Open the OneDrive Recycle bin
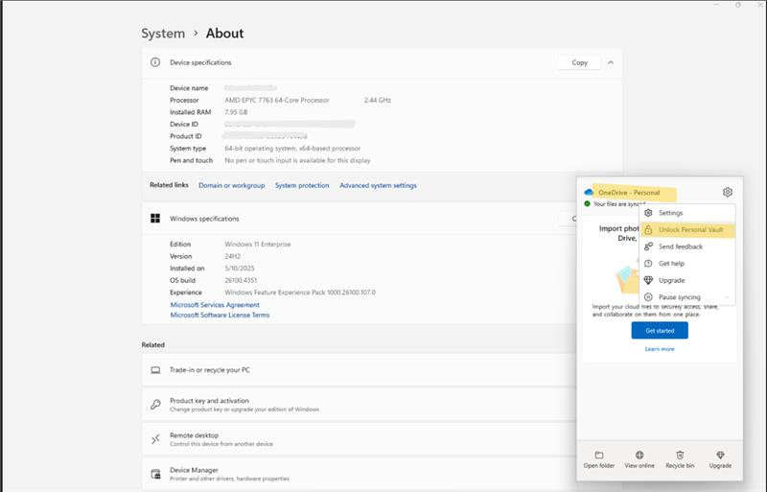This screenshot has width=767, height=492. [680, 459]
